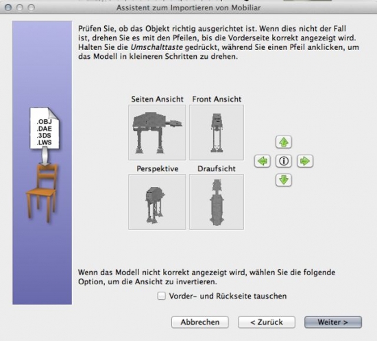
Task: Click the 'Seiten Ansicht' label
Action: click(x=157, y=99)
